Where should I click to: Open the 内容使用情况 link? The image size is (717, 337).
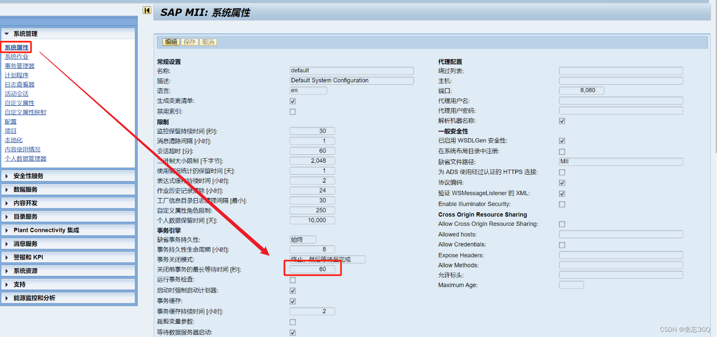click(x=23, y=149)
